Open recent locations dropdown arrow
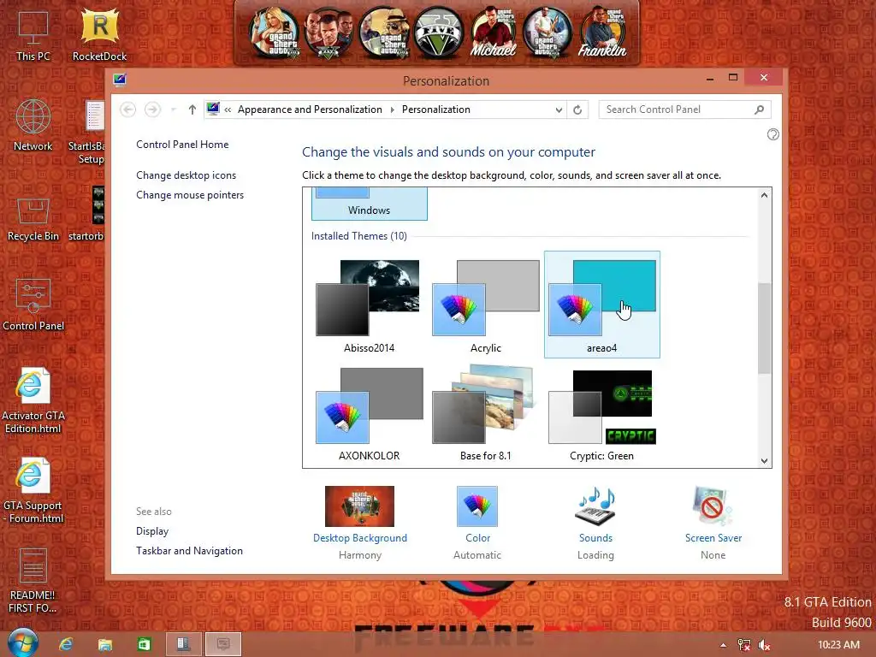Viewport: 876px width, 657px height. [x=173, y=109]
